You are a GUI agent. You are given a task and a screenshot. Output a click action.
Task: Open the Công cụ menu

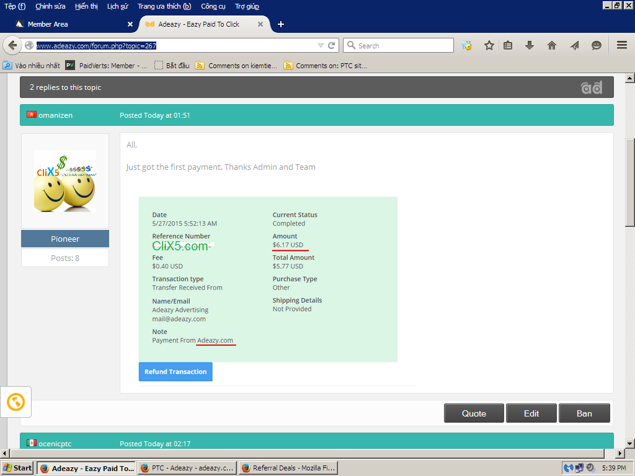pyautogui.click(x=213, y=6)
